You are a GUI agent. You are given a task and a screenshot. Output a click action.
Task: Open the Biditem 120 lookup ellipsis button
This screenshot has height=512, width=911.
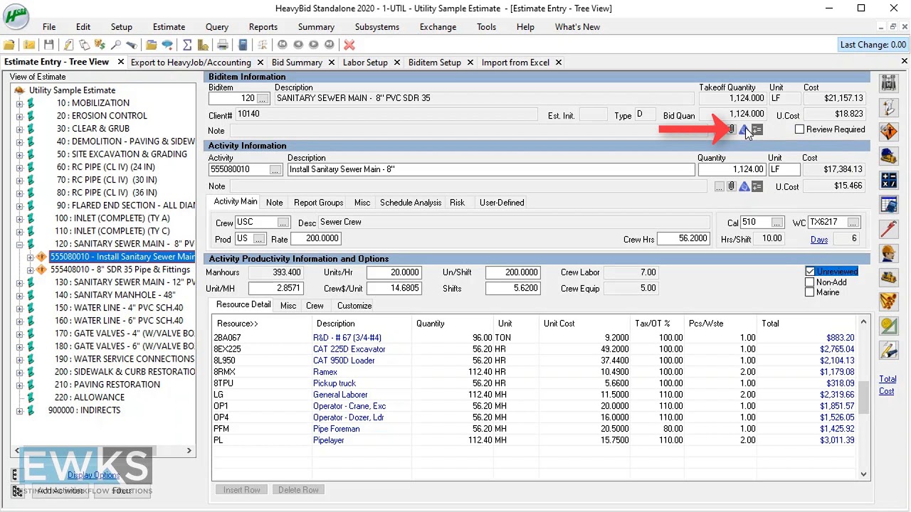point(263,99)
